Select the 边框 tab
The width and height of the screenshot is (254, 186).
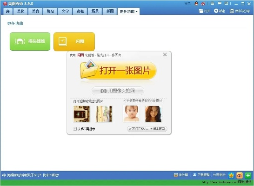[80, 11]
